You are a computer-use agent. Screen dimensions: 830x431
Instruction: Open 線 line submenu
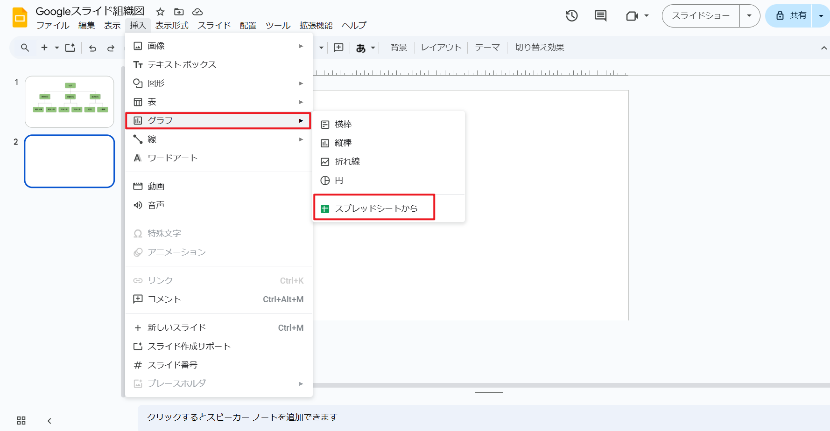218,139
